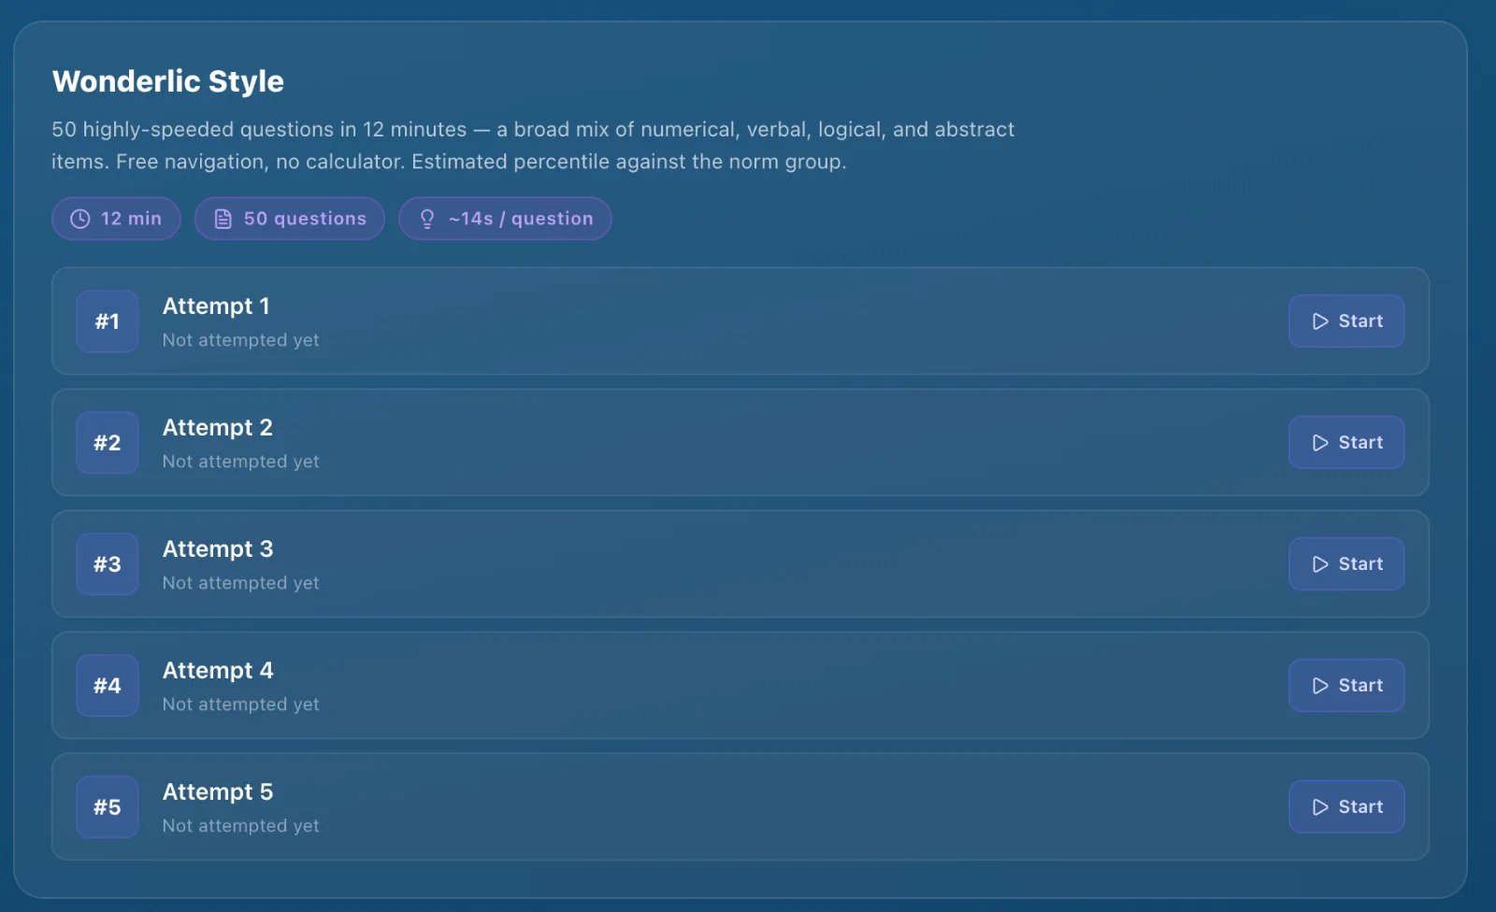The width and height of the screenshot is (1496, 912).
Task: Click the #5 attempt badge
Action: pos(108,807)
